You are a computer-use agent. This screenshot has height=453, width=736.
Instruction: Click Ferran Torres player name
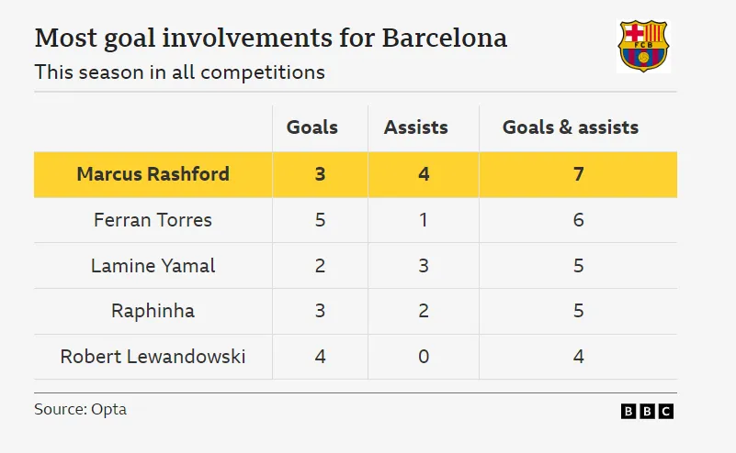click(x=153, y=220)
